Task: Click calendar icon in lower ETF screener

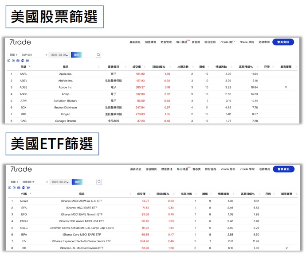Action: pos(19,188)
